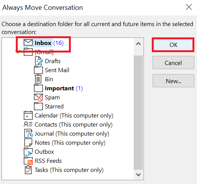Click the scroll down arrow
The width and height of the screenshot is (197, 184).
pos(138,175)
